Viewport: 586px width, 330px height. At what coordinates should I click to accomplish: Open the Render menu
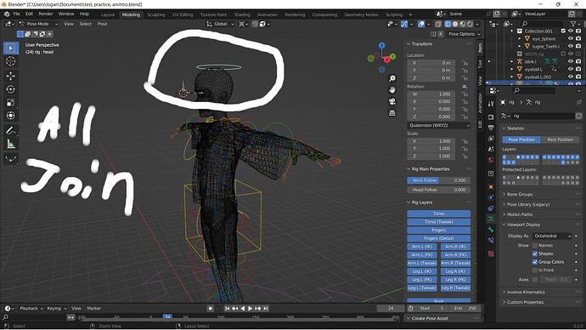pyautogui.click(x=46, y=14)
